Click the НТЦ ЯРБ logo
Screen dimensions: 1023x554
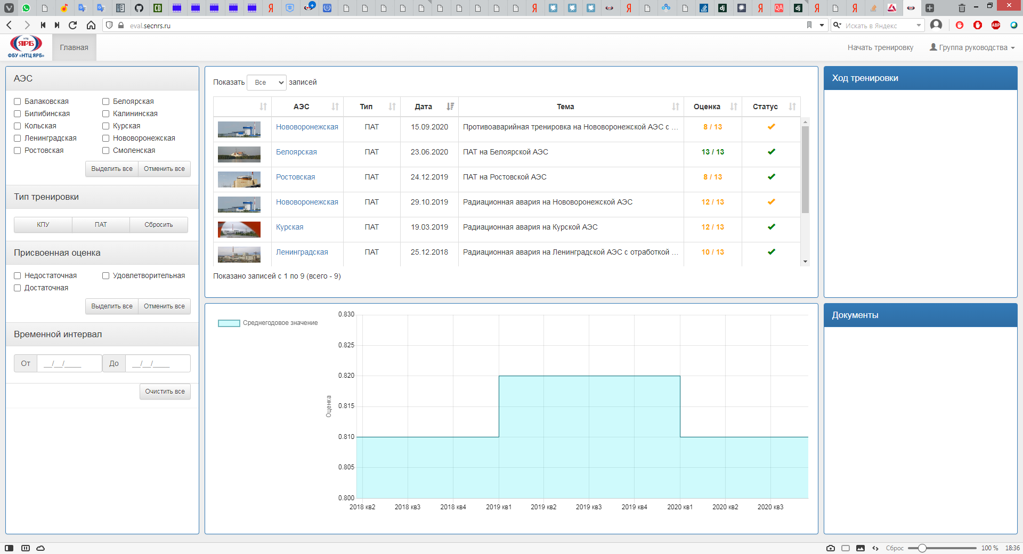pyautogui.click(x=26, y=47)
